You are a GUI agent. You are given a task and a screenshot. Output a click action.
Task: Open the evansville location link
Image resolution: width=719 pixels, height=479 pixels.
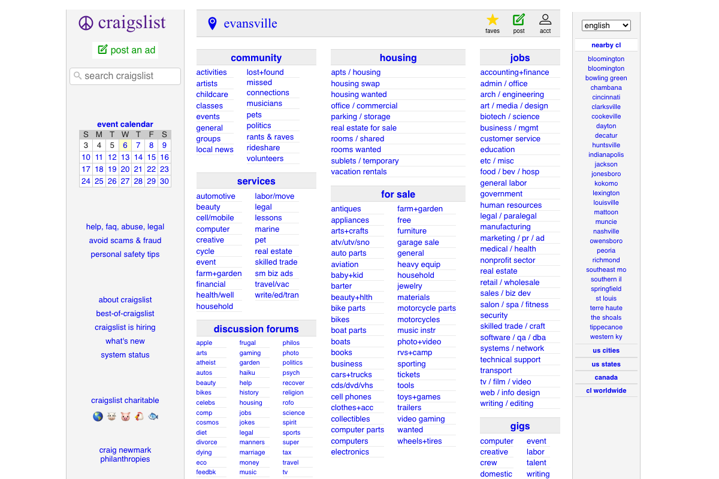click(x=250, y=24)
